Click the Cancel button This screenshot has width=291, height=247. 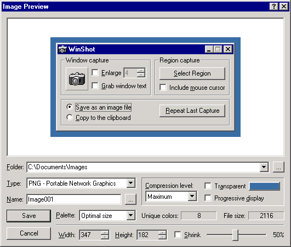[x=28, y=233]
